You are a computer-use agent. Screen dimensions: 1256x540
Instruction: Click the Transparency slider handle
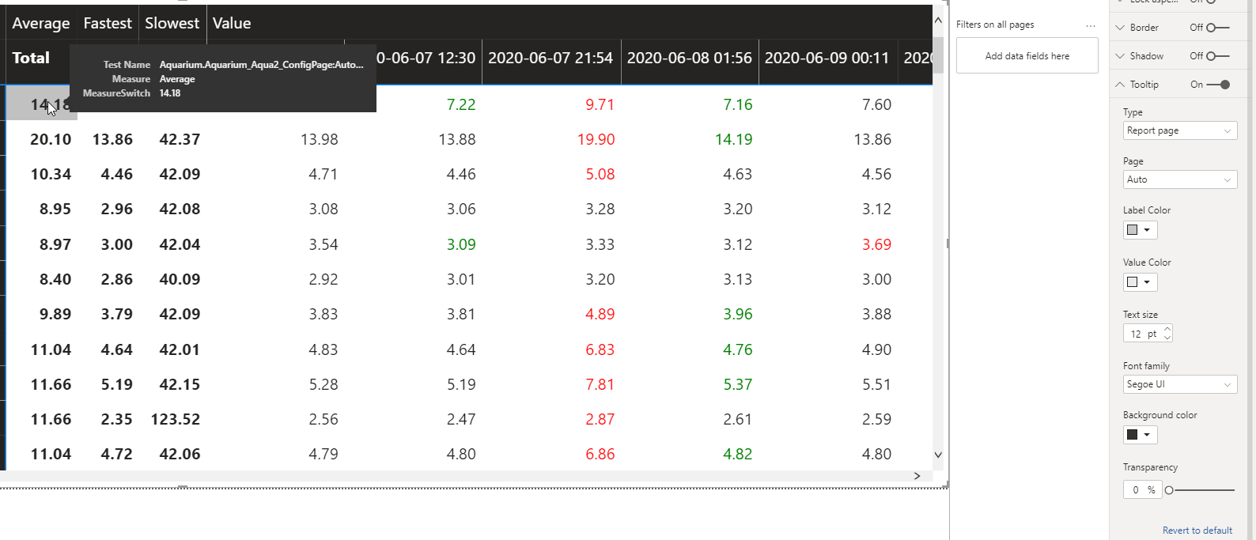(1169, 490)
